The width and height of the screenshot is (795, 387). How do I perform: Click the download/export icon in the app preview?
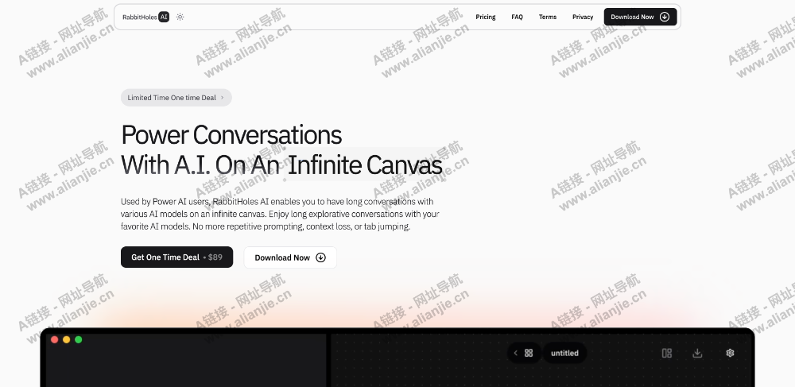coord(697,353)
